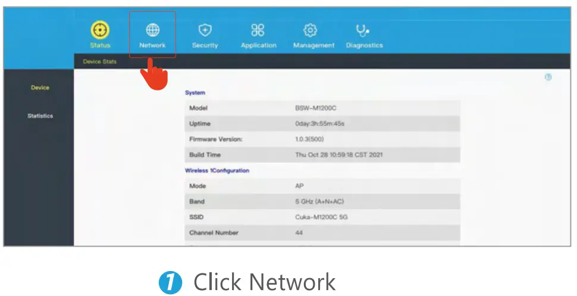Image resolution: width=577 pixels, height=296 pixels.
Task: Click the SSID row label
Action: tap(196, 218)
